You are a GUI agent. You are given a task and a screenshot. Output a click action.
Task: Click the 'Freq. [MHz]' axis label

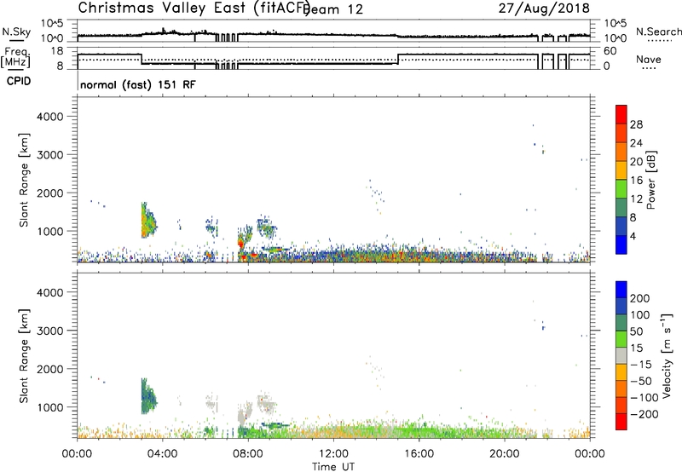[x=15, y=57]
